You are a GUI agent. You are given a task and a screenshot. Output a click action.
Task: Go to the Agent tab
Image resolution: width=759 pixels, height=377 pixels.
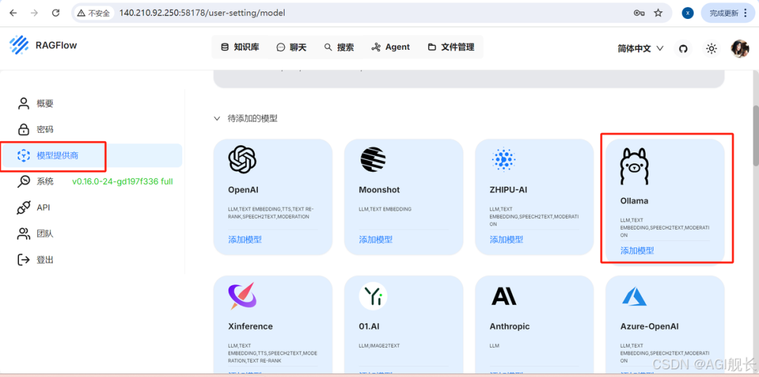pyautogui.click(x=391, y=47)
